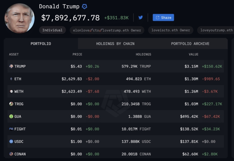Click the +$351.83K total change value

[x=116, y=18]
